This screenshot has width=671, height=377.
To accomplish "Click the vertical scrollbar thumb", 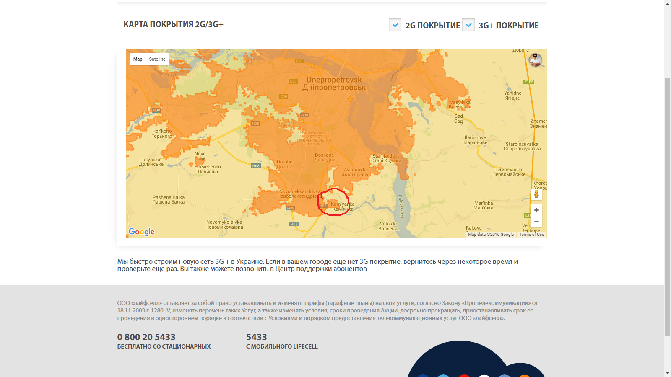I will tap(668, 207).
